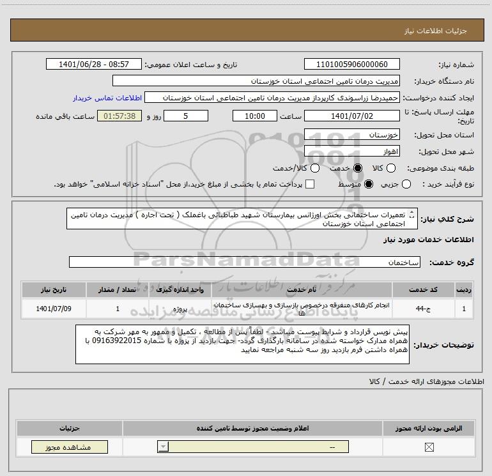Click the شماره نیاز number field
Viewport: 492px width, 476px height.
(x=351, y=64)
